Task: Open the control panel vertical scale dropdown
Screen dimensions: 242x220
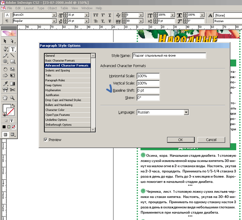Action: pyautogui.click(x=173, y=15)
